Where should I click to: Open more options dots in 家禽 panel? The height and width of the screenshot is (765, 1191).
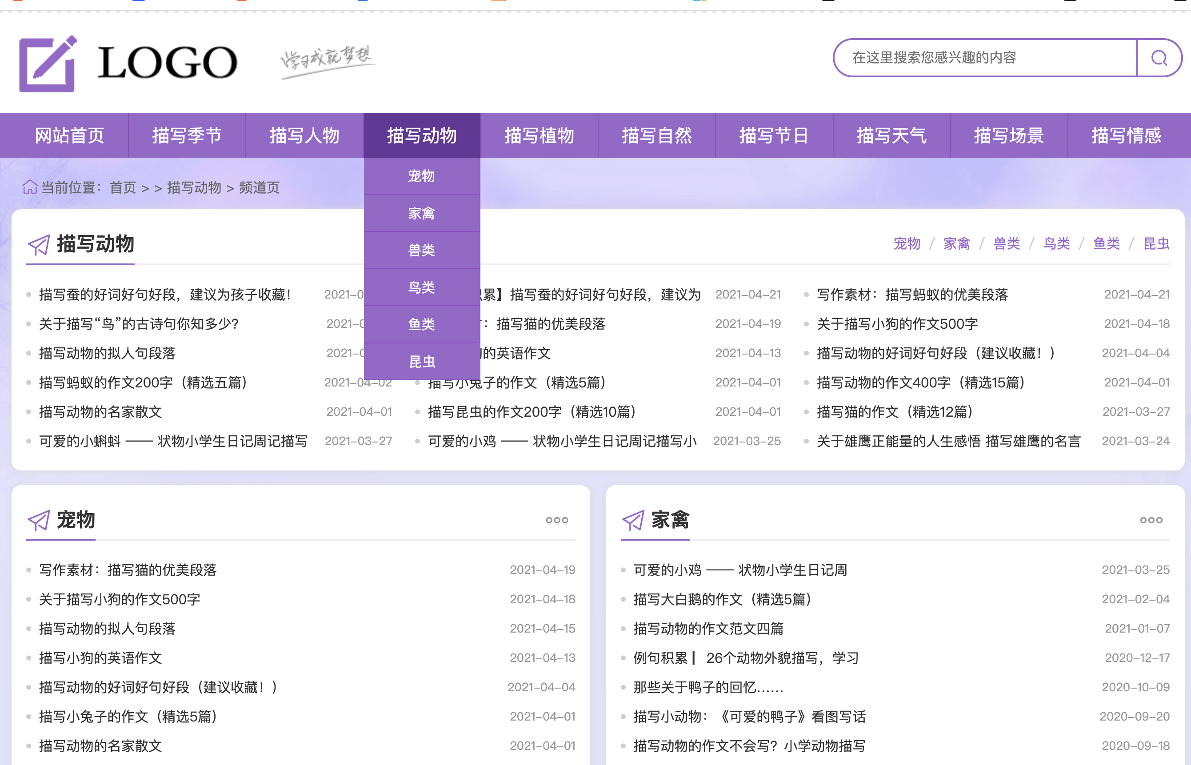click(x=1151, y=520)
